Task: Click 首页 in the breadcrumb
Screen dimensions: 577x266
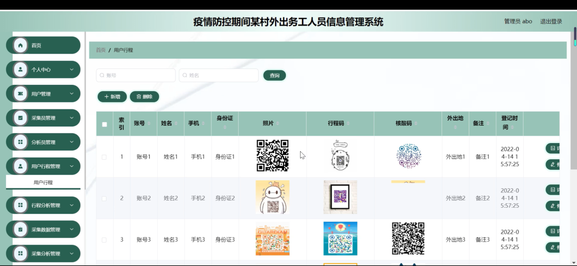Action: 100,50
